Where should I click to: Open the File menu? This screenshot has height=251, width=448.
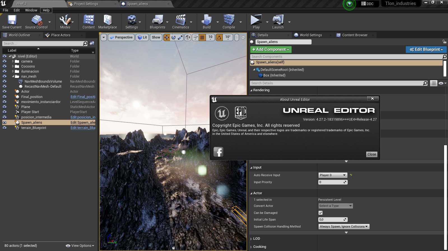pyautogui.click(x=6, y=10)
